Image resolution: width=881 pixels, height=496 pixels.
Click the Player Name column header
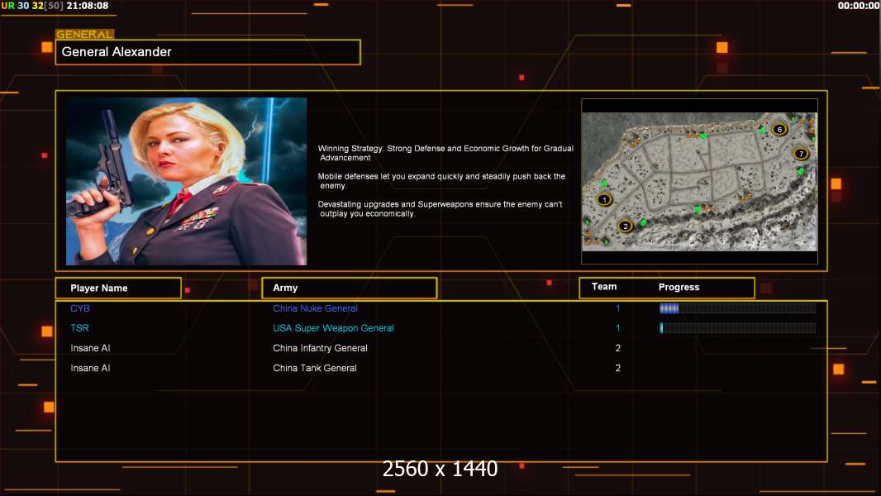[118, 288]
